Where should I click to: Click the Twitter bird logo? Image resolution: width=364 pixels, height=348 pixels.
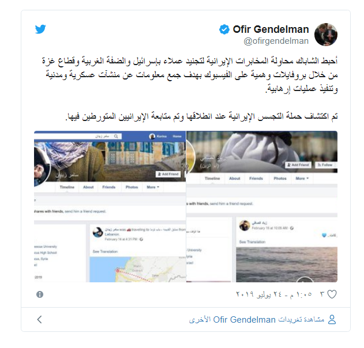[40, 29]
